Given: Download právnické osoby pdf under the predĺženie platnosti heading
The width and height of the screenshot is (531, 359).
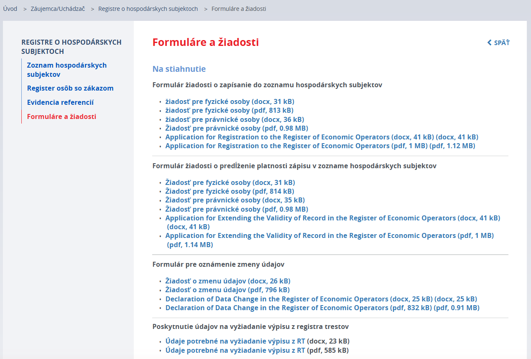Looking at the screenshot, I should click(237, 209).
